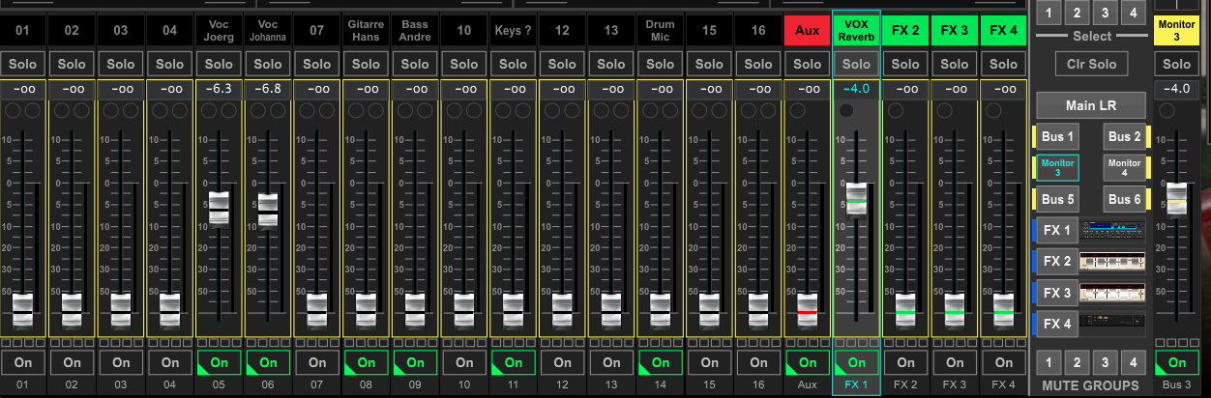
Task: Solo channel 01
Action: tap(22, 64)
